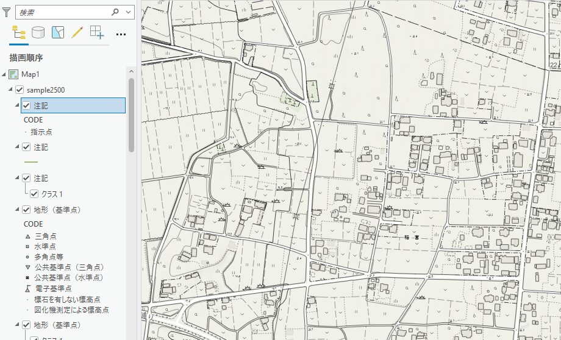Collapse the sample2500 group layer
561x340 pixels.
coord(10,90)
